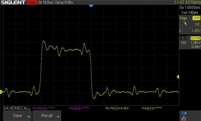
Task: Click the Edge trigger type label
Action: [x=183, y=18]
